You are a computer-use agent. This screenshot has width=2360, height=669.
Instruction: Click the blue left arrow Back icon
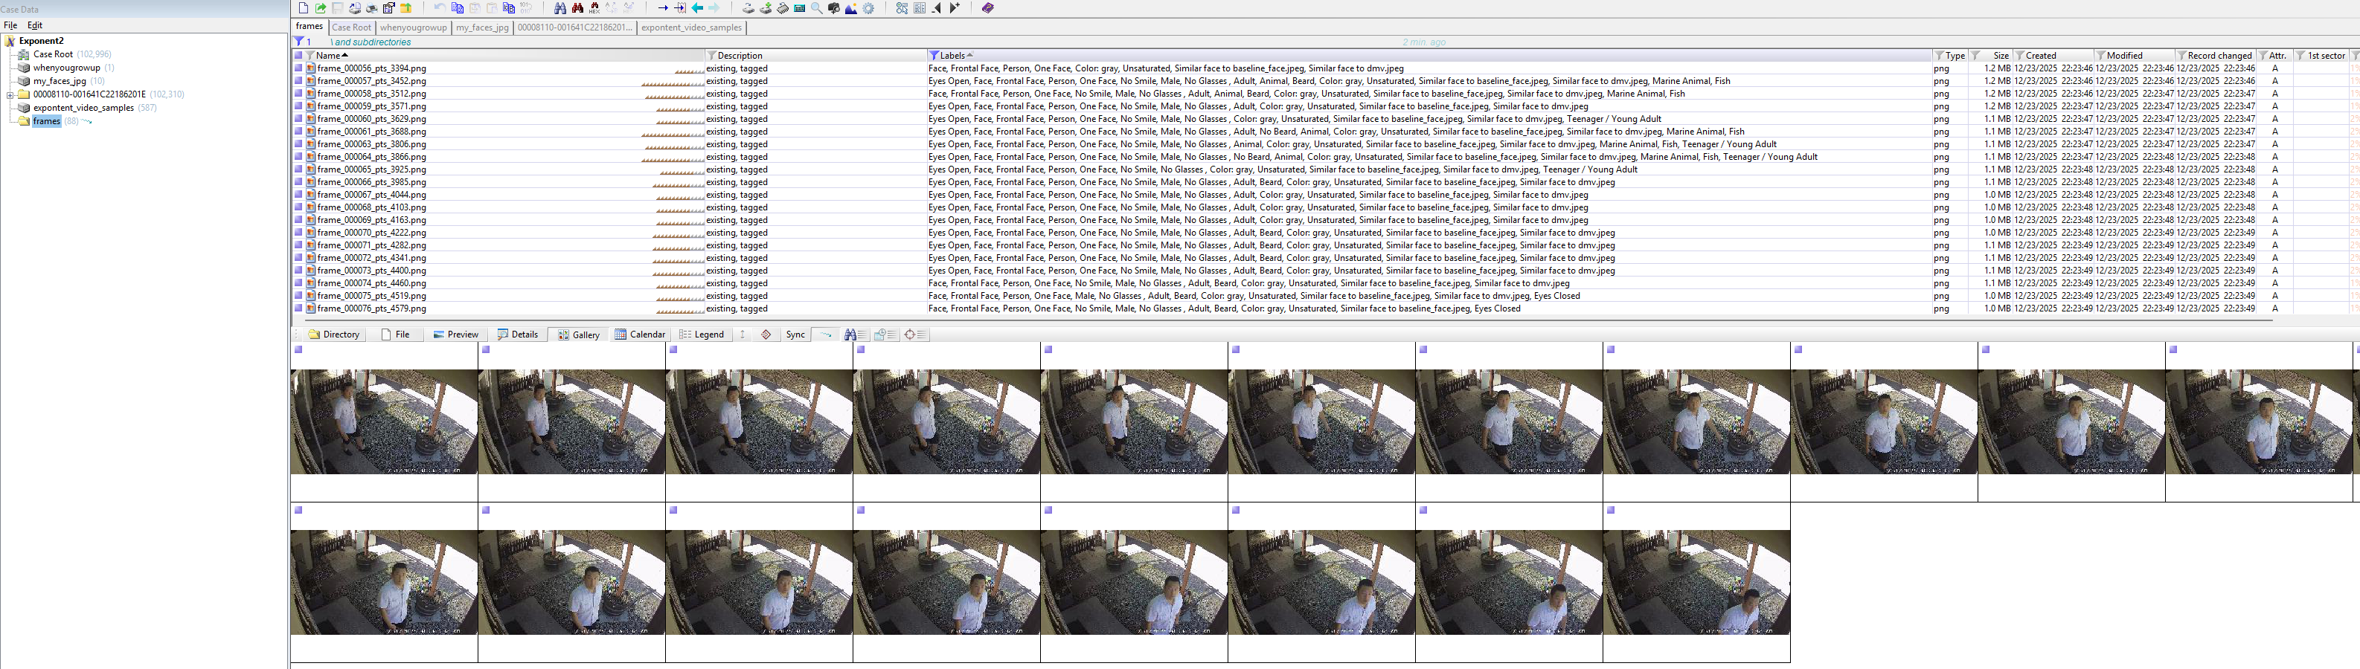tap(697, 8)
